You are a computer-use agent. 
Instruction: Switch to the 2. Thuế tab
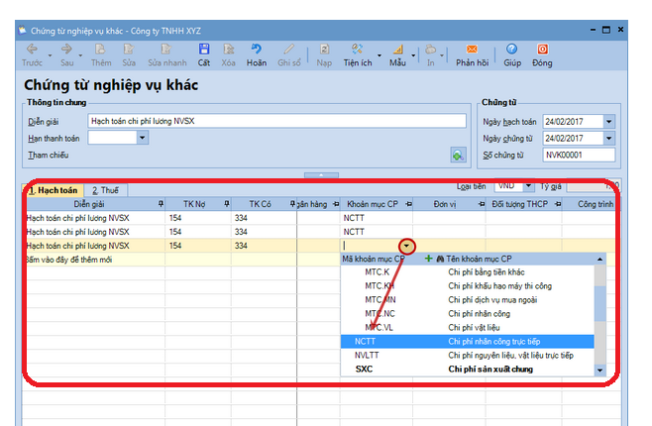pyautogui.click(x=105, y=190)
